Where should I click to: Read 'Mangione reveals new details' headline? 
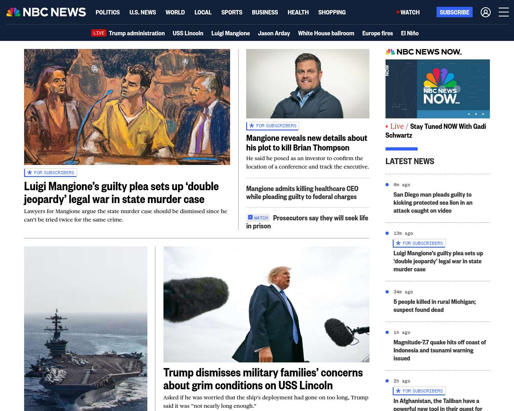coord(306,143)
